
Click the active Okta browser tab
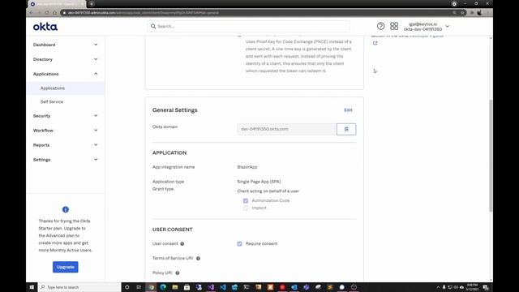tap(57, 4)
